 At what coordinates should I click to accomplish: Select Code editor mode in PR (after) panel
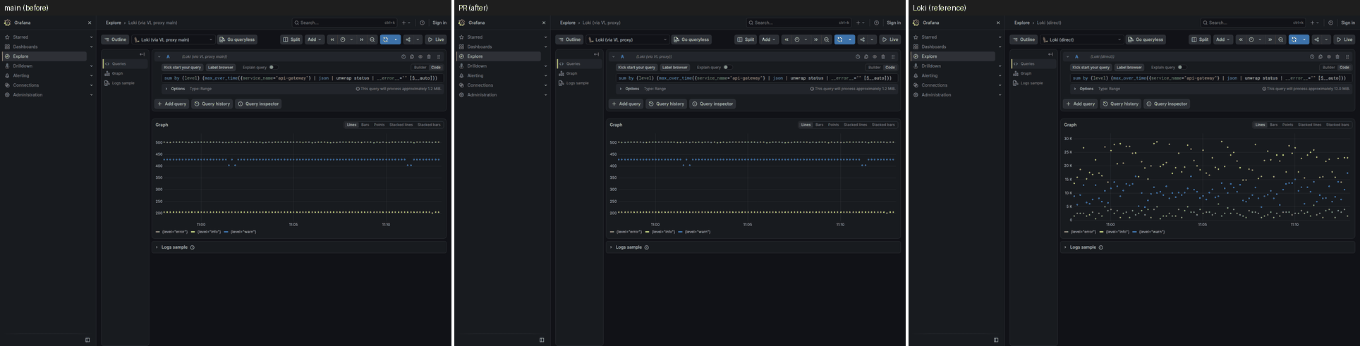pyautogui.click(x=890, y=68)
